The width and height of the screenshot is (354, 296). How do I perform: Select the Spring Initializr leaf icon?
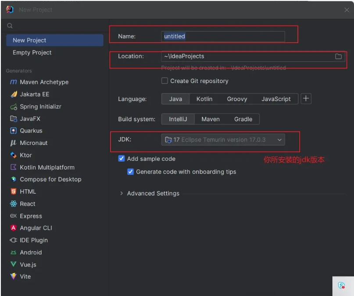click(13, 107)
